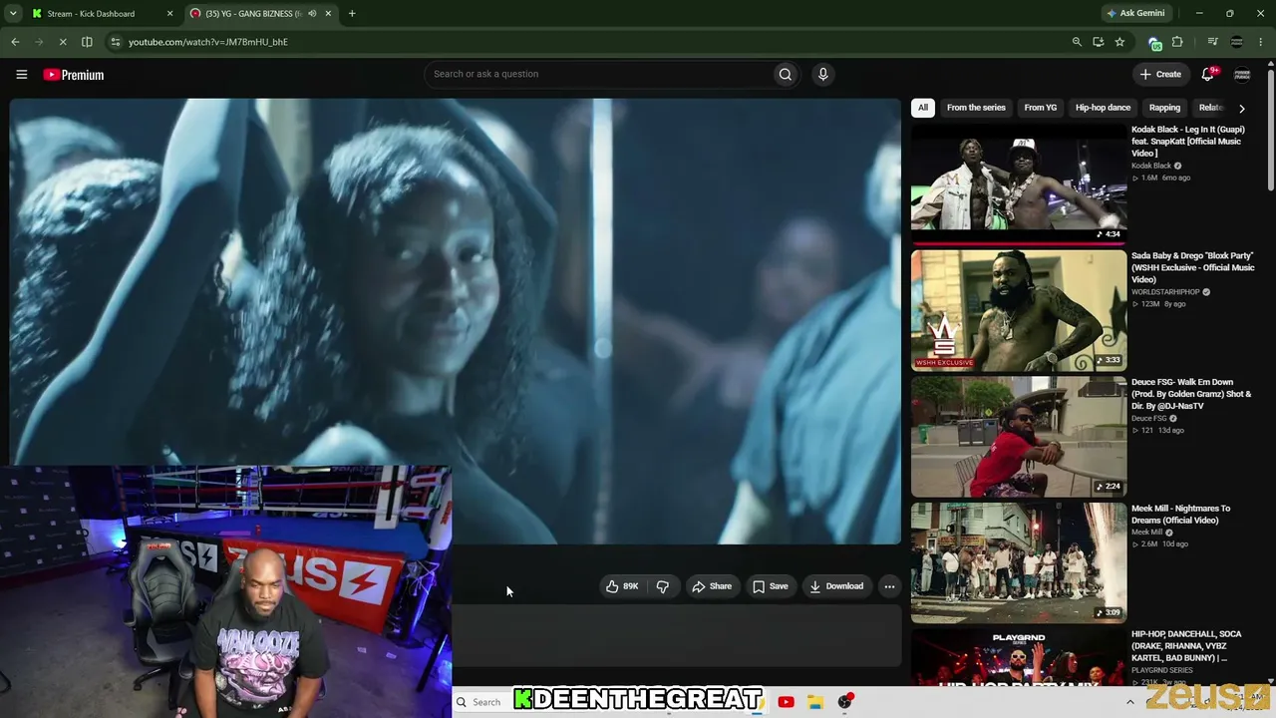The height and width of the screenshot is (718, 1276).
Task: Open the Meek Mill - Nightmares To Dreams title
Action: tap(1181, 515)
